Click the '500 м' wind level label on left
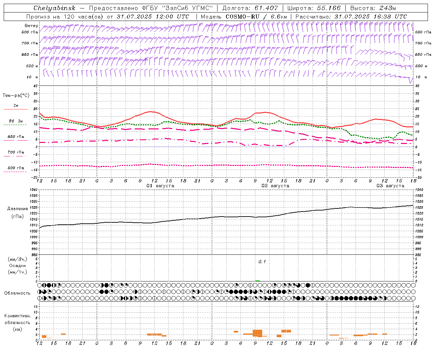433x346 pixels. click(x=32, y=66)
